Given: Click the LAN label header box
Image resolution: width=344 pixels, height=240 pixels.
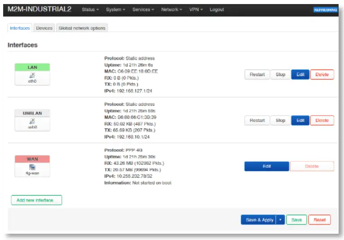Looking at the screenshot, I should pos(32,67).
